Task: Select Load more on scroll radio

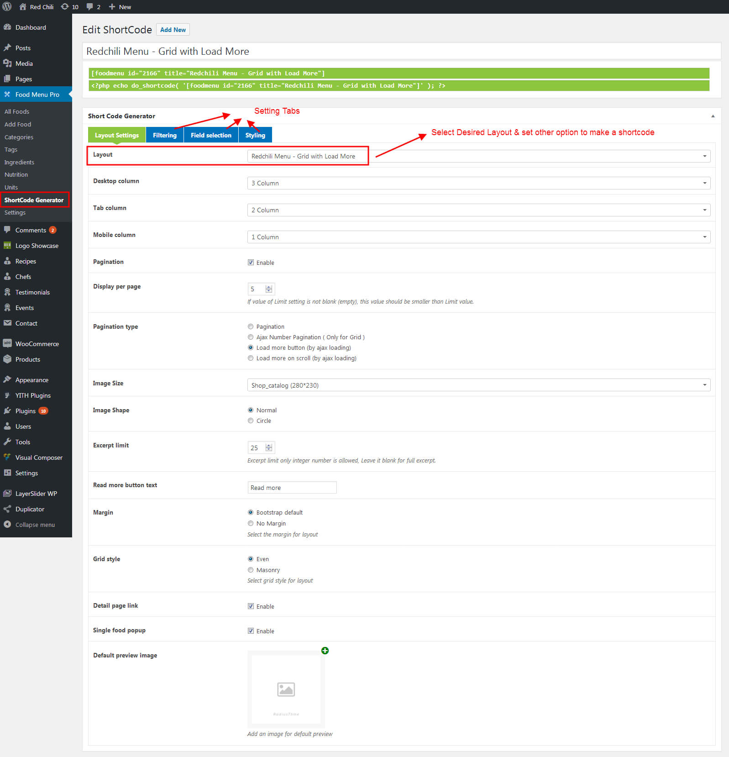Action: click(x=251, y=358)
